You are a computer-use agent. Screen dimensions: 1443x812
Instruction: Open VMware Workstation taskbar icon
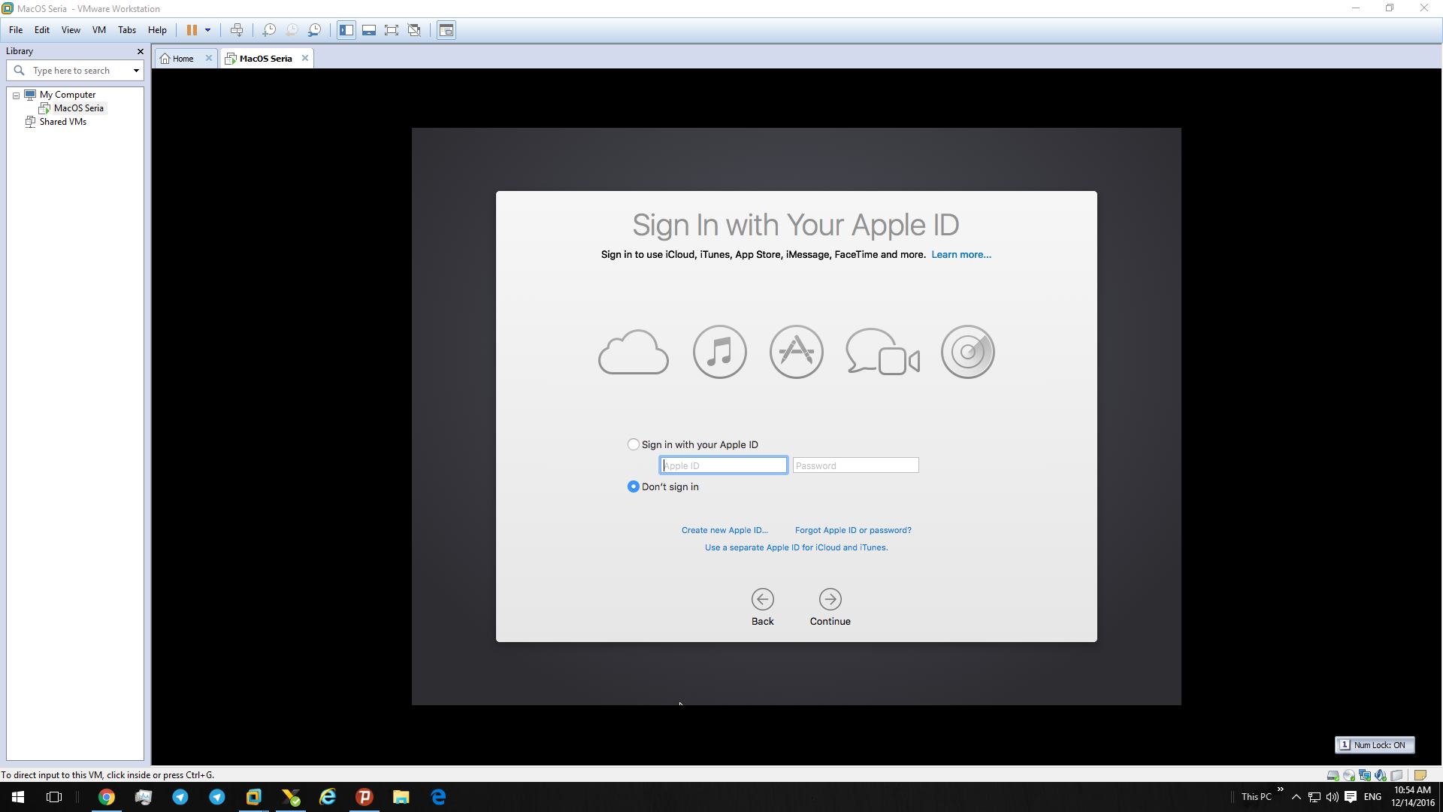[254, 797]
